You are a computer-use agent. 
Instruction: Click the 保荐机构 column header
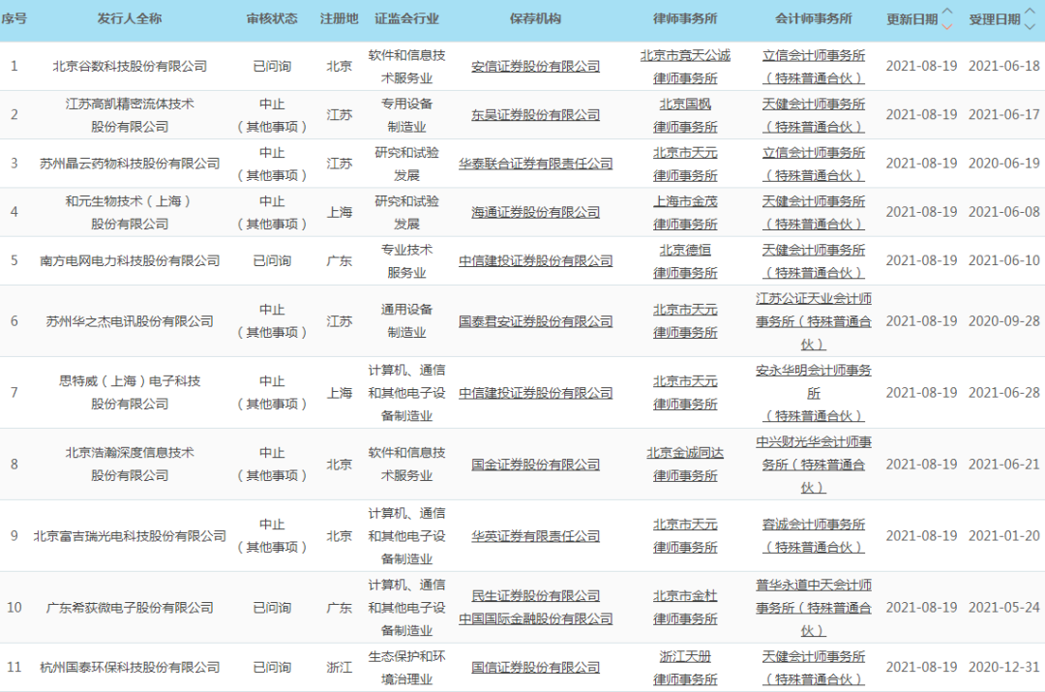pyautogui.click(x=535, y=18)
